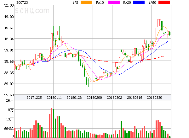This screenshot has height=138, width=189.
Task: Click the stock code (300723) label
Action: point(22,3)
